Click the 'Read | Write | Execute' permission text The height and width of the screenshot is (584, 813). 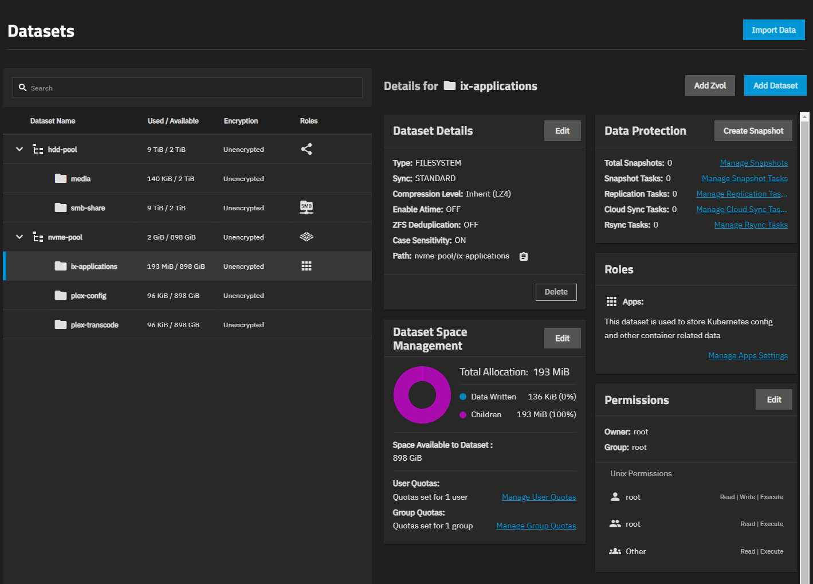752,497
